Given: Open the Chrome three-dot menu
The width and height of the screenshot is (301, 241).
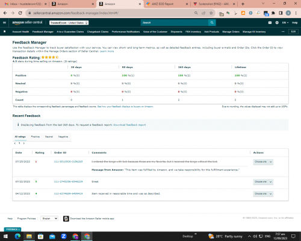Looking at the screenshot, I should (x=296, y=13).
